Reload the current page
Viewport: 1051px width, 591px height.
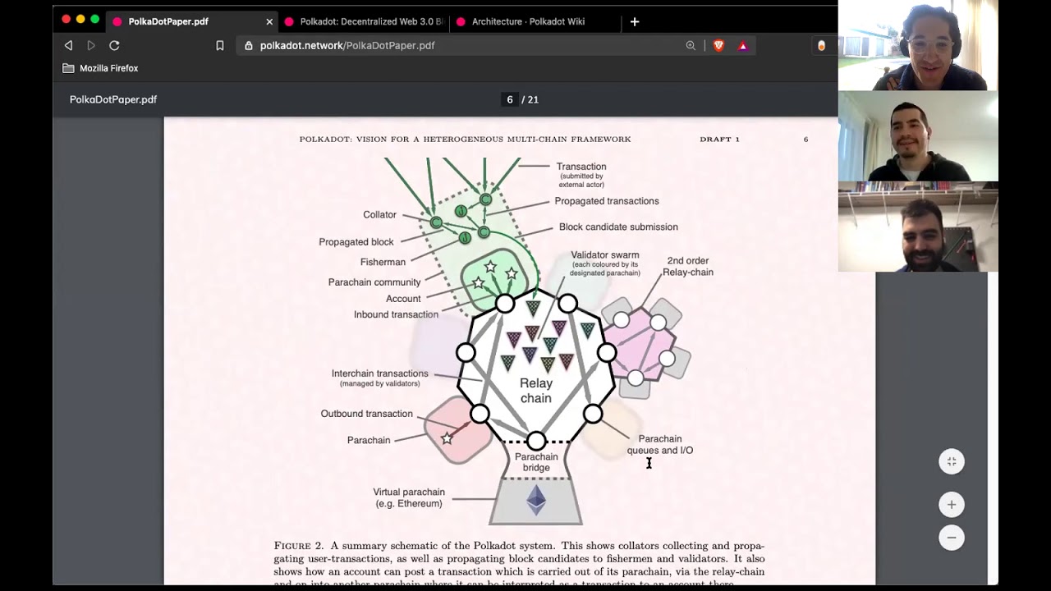point(114,45)
